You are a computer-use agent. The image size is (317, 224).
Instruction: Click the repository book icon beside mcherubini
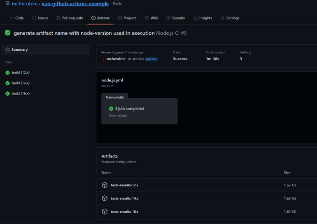tap(7, 4)
